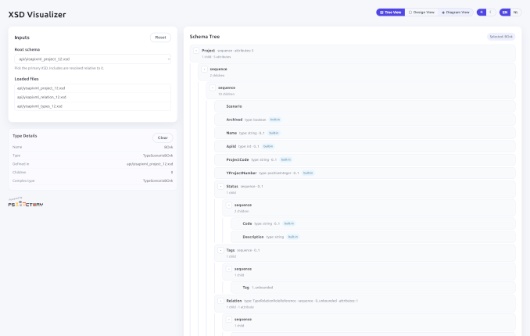
Task: Collapse the Relation node
Action: pyautogui.click(x=220, y=300)
